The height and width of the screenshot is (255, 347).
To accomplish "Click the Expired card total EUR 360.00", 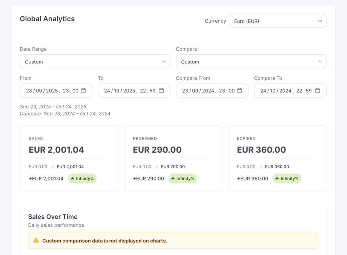I will click(261, 150).
